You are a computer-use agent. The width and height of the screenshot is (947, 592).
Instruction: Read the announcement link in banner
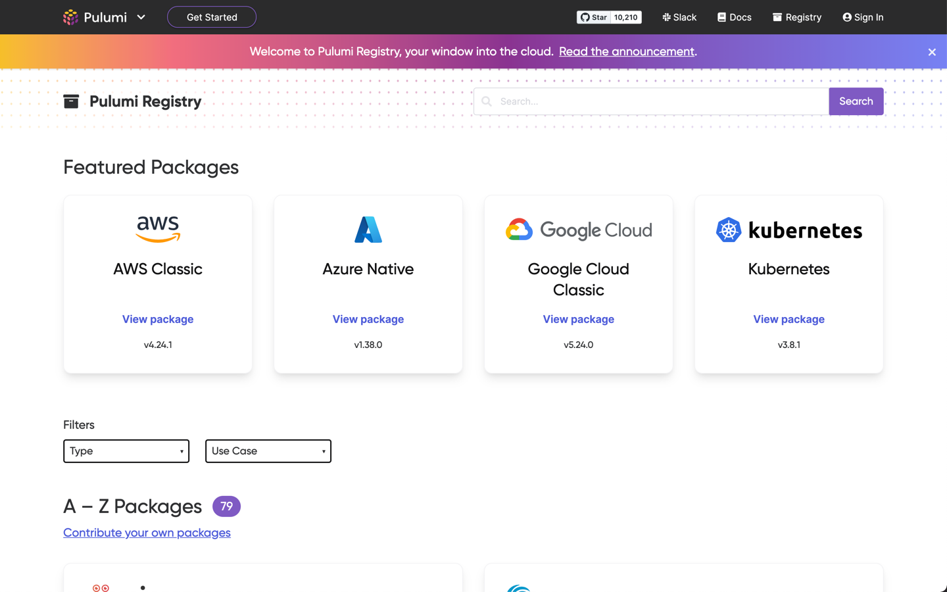627,51
